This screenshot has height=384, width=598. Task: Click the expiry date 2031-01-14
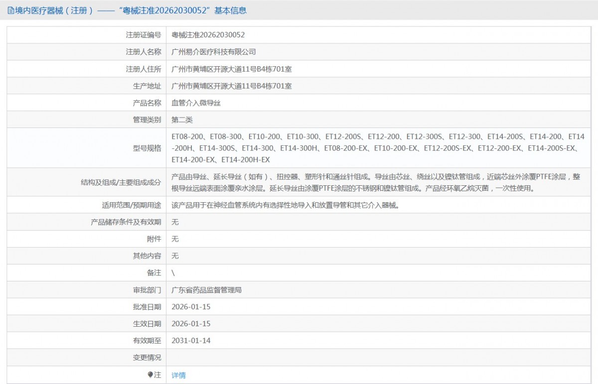click(191, 341)
